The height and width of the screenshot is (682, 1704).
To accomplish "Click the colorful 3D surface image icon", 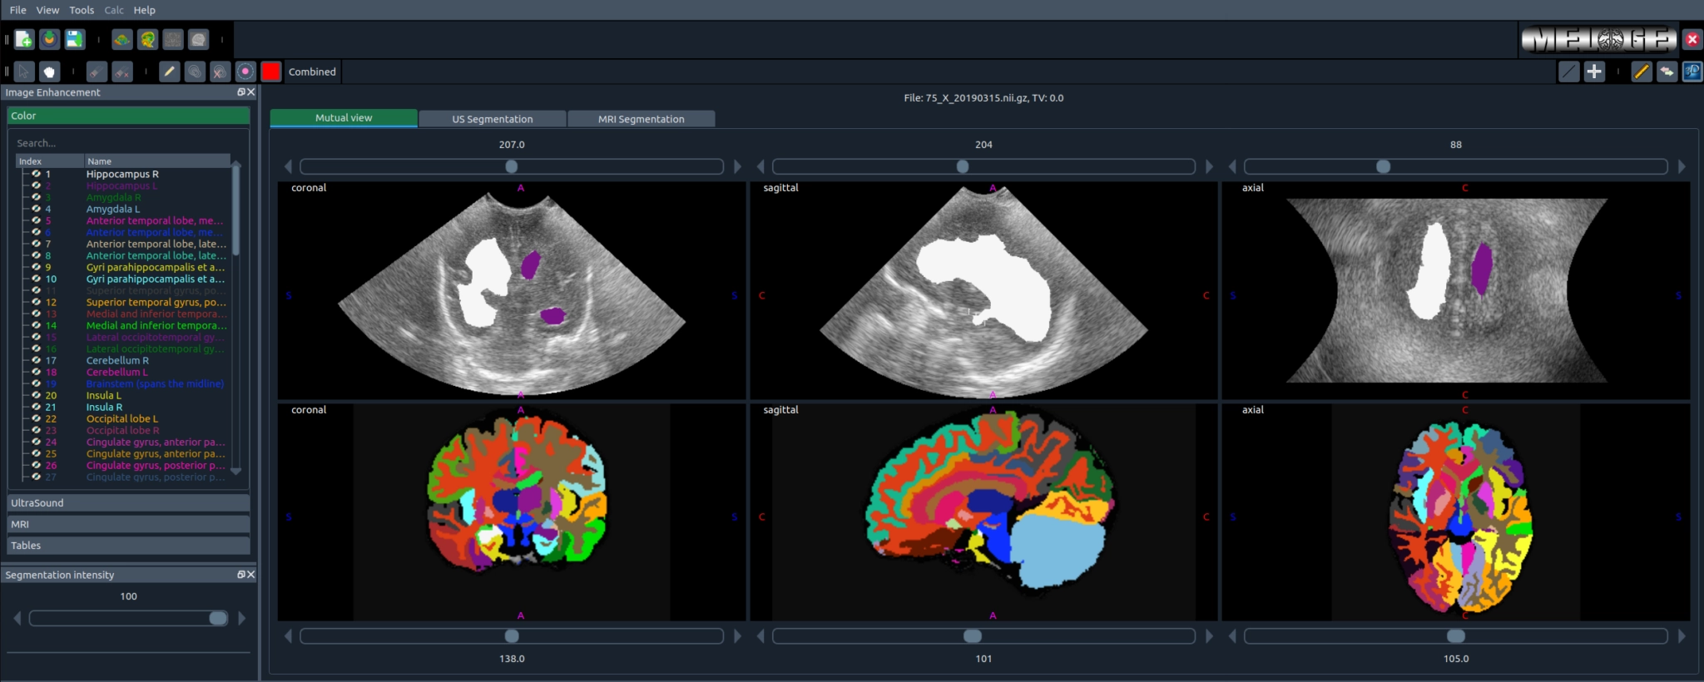I will point(122,39).
